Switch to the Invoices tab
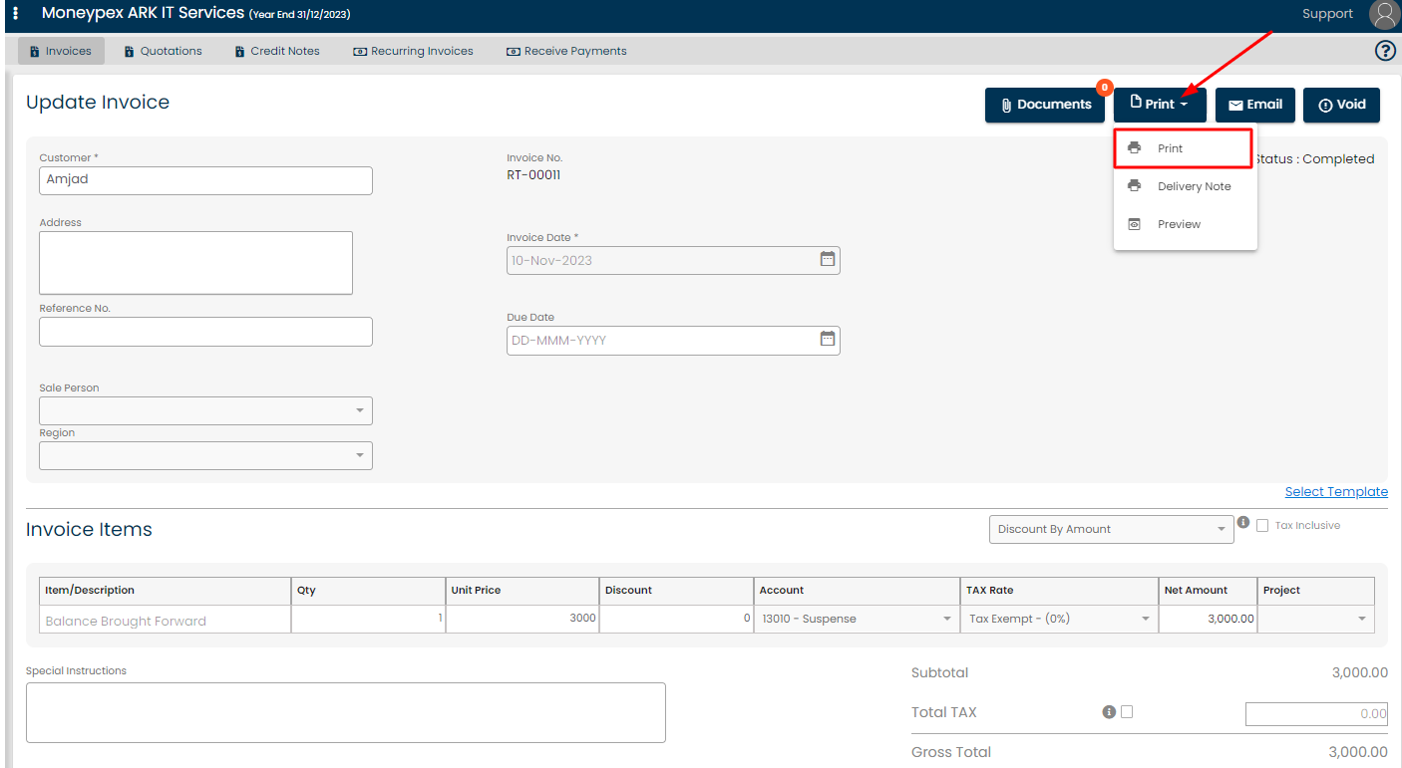 (x=61, y=51)
